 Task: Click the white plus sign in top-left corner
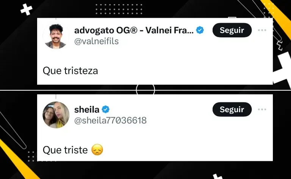pos(27,9)
